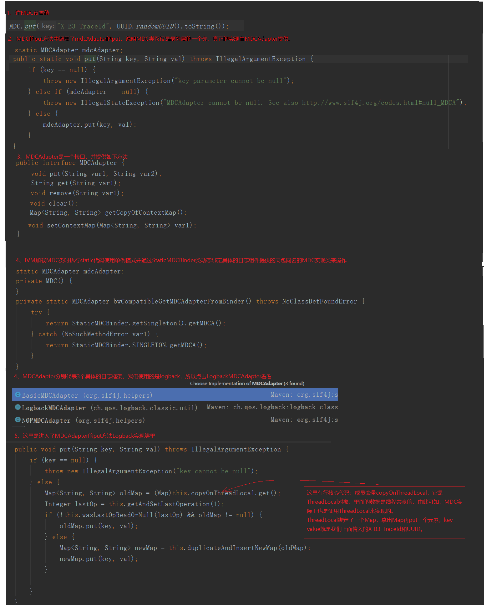The image size is (497, 606).
Task: Click 'String get(String var1);' method
Action: (76, 183)
